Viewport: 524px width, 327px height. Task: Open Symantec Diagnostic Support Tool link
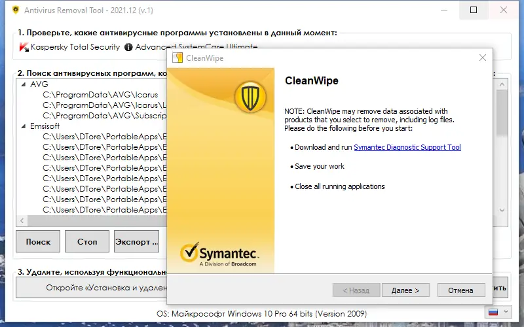407,148
